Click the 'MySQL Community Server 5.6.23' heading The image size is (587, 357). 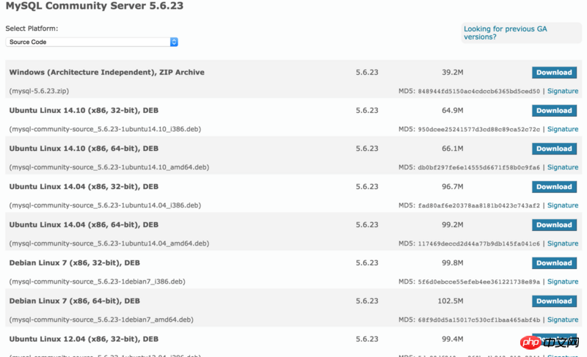tap(95, 6)
